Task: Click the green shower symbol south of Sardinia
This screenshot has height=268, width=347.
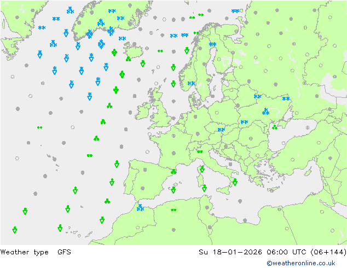Action: tap(205, 188)
